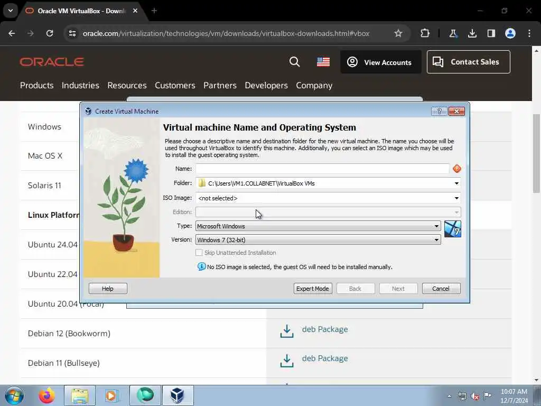Click the Solaris 11 row text

pyautogui.click(x=44, y=186)
